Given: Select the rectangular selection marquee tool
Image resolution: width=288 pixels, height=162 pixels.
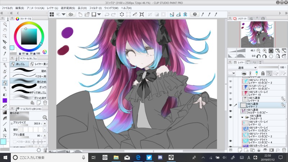Looking at the screenshot, I should (x=5, y=59).
